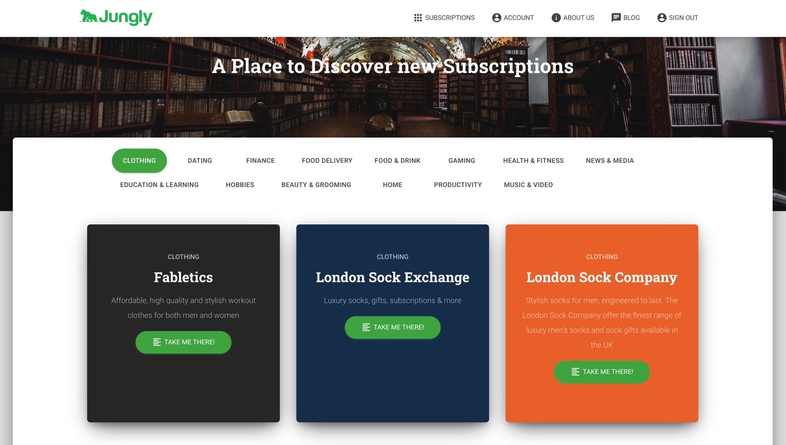Open the HOME category tab
Screen dimensions: 786x445
[x=393, y=185]
